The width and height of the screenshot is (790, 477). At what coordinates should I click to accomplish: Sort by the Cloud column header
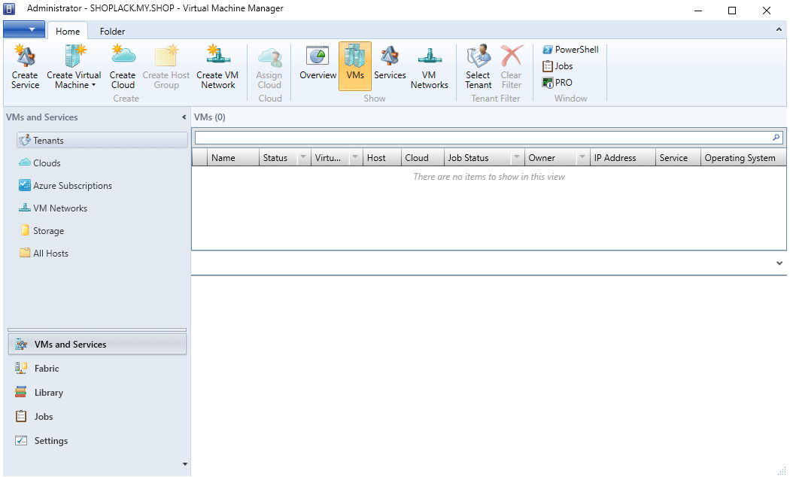[423, 158]
